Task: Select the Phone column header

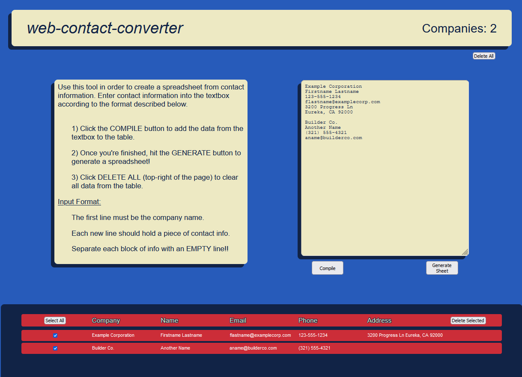Action: tap(308, 321)
